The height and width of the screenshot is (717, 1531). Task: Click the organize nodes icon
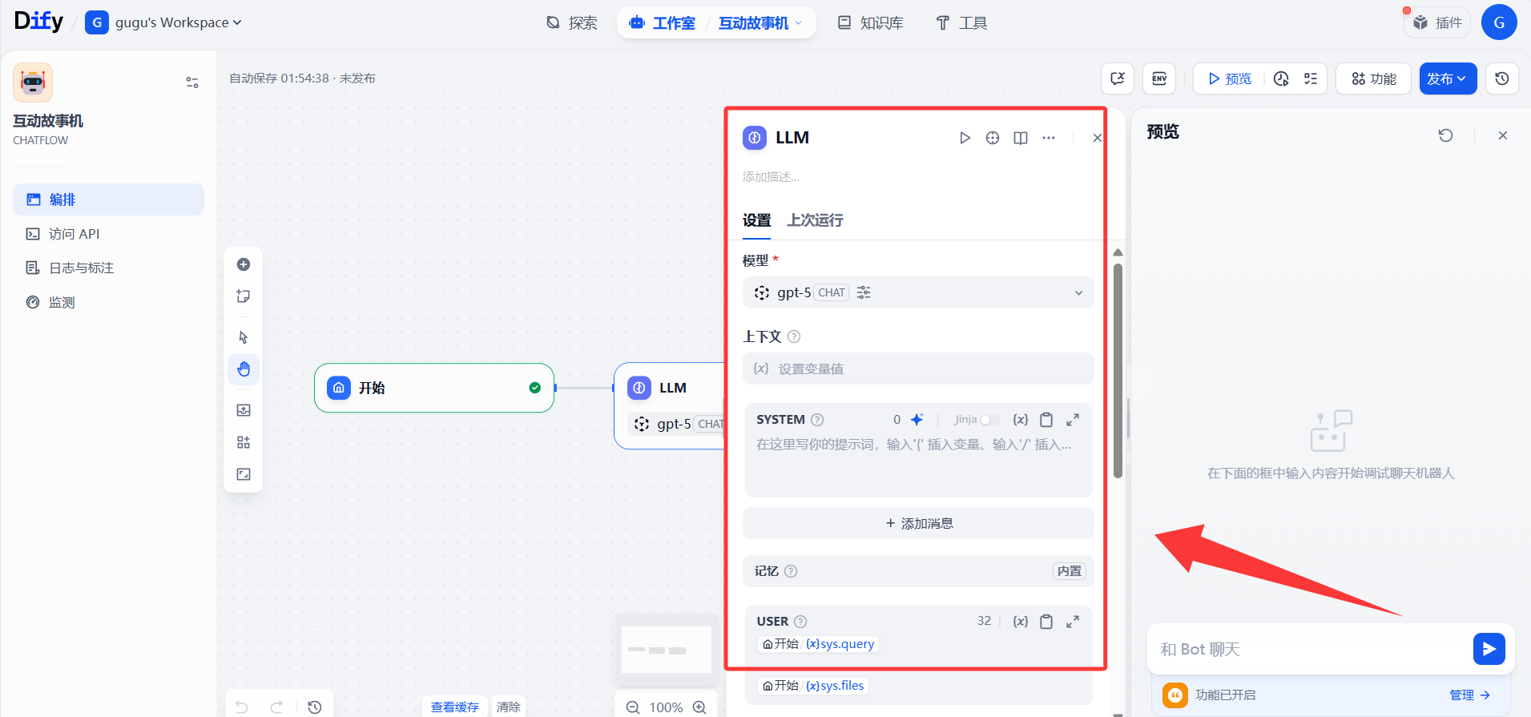click(244, 442)
